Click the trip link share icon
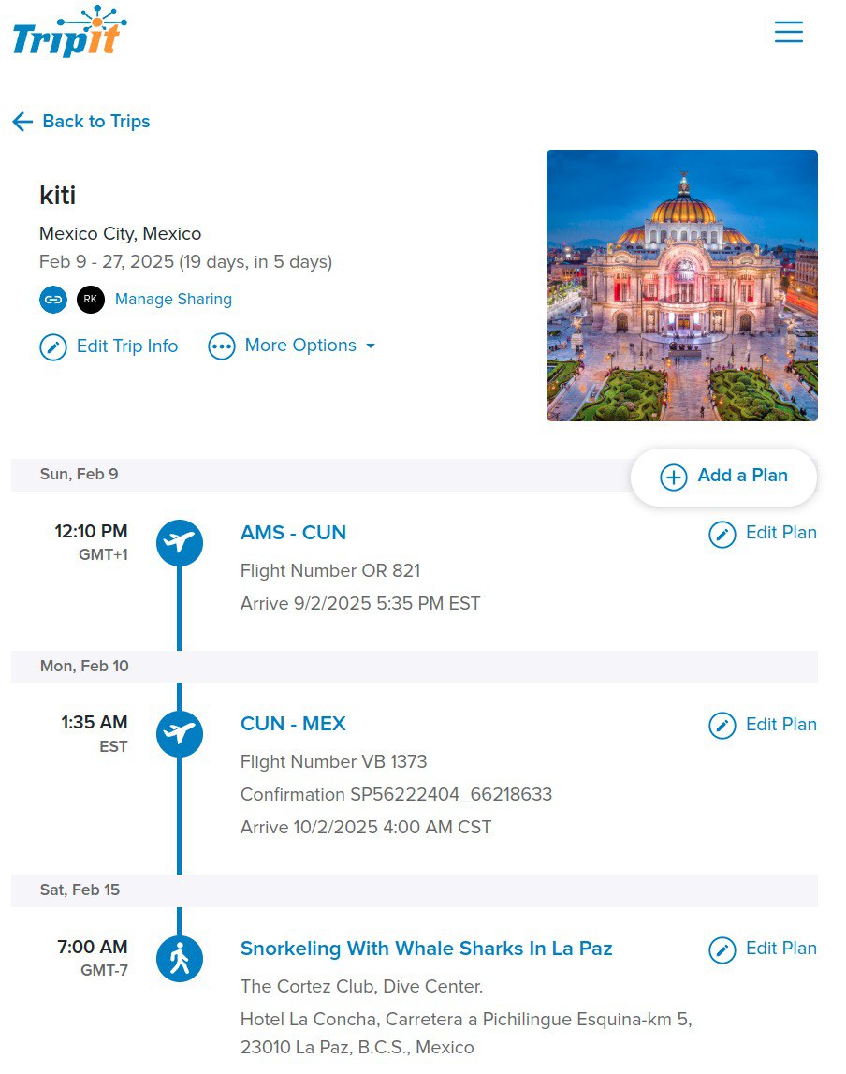The width and height of the screenshot is (846, 1074). click(53, 300)
